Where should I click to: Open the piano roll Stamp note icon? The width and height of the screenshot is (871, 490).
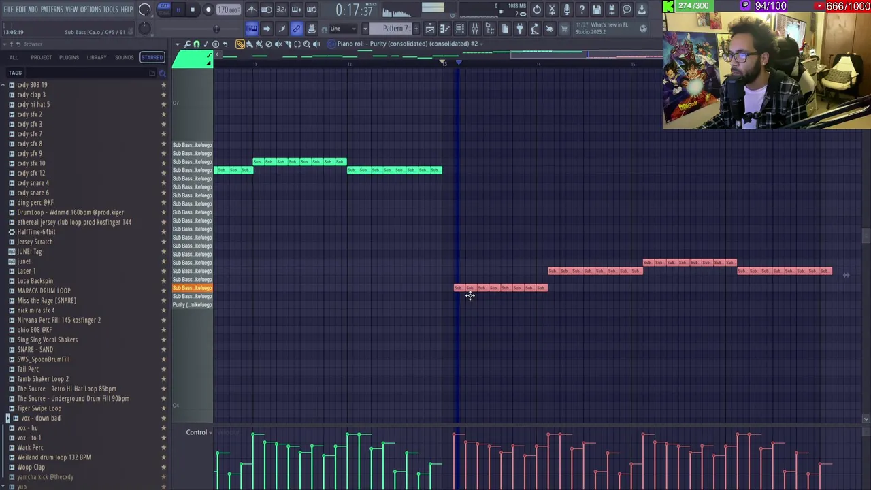coord(206,44)
